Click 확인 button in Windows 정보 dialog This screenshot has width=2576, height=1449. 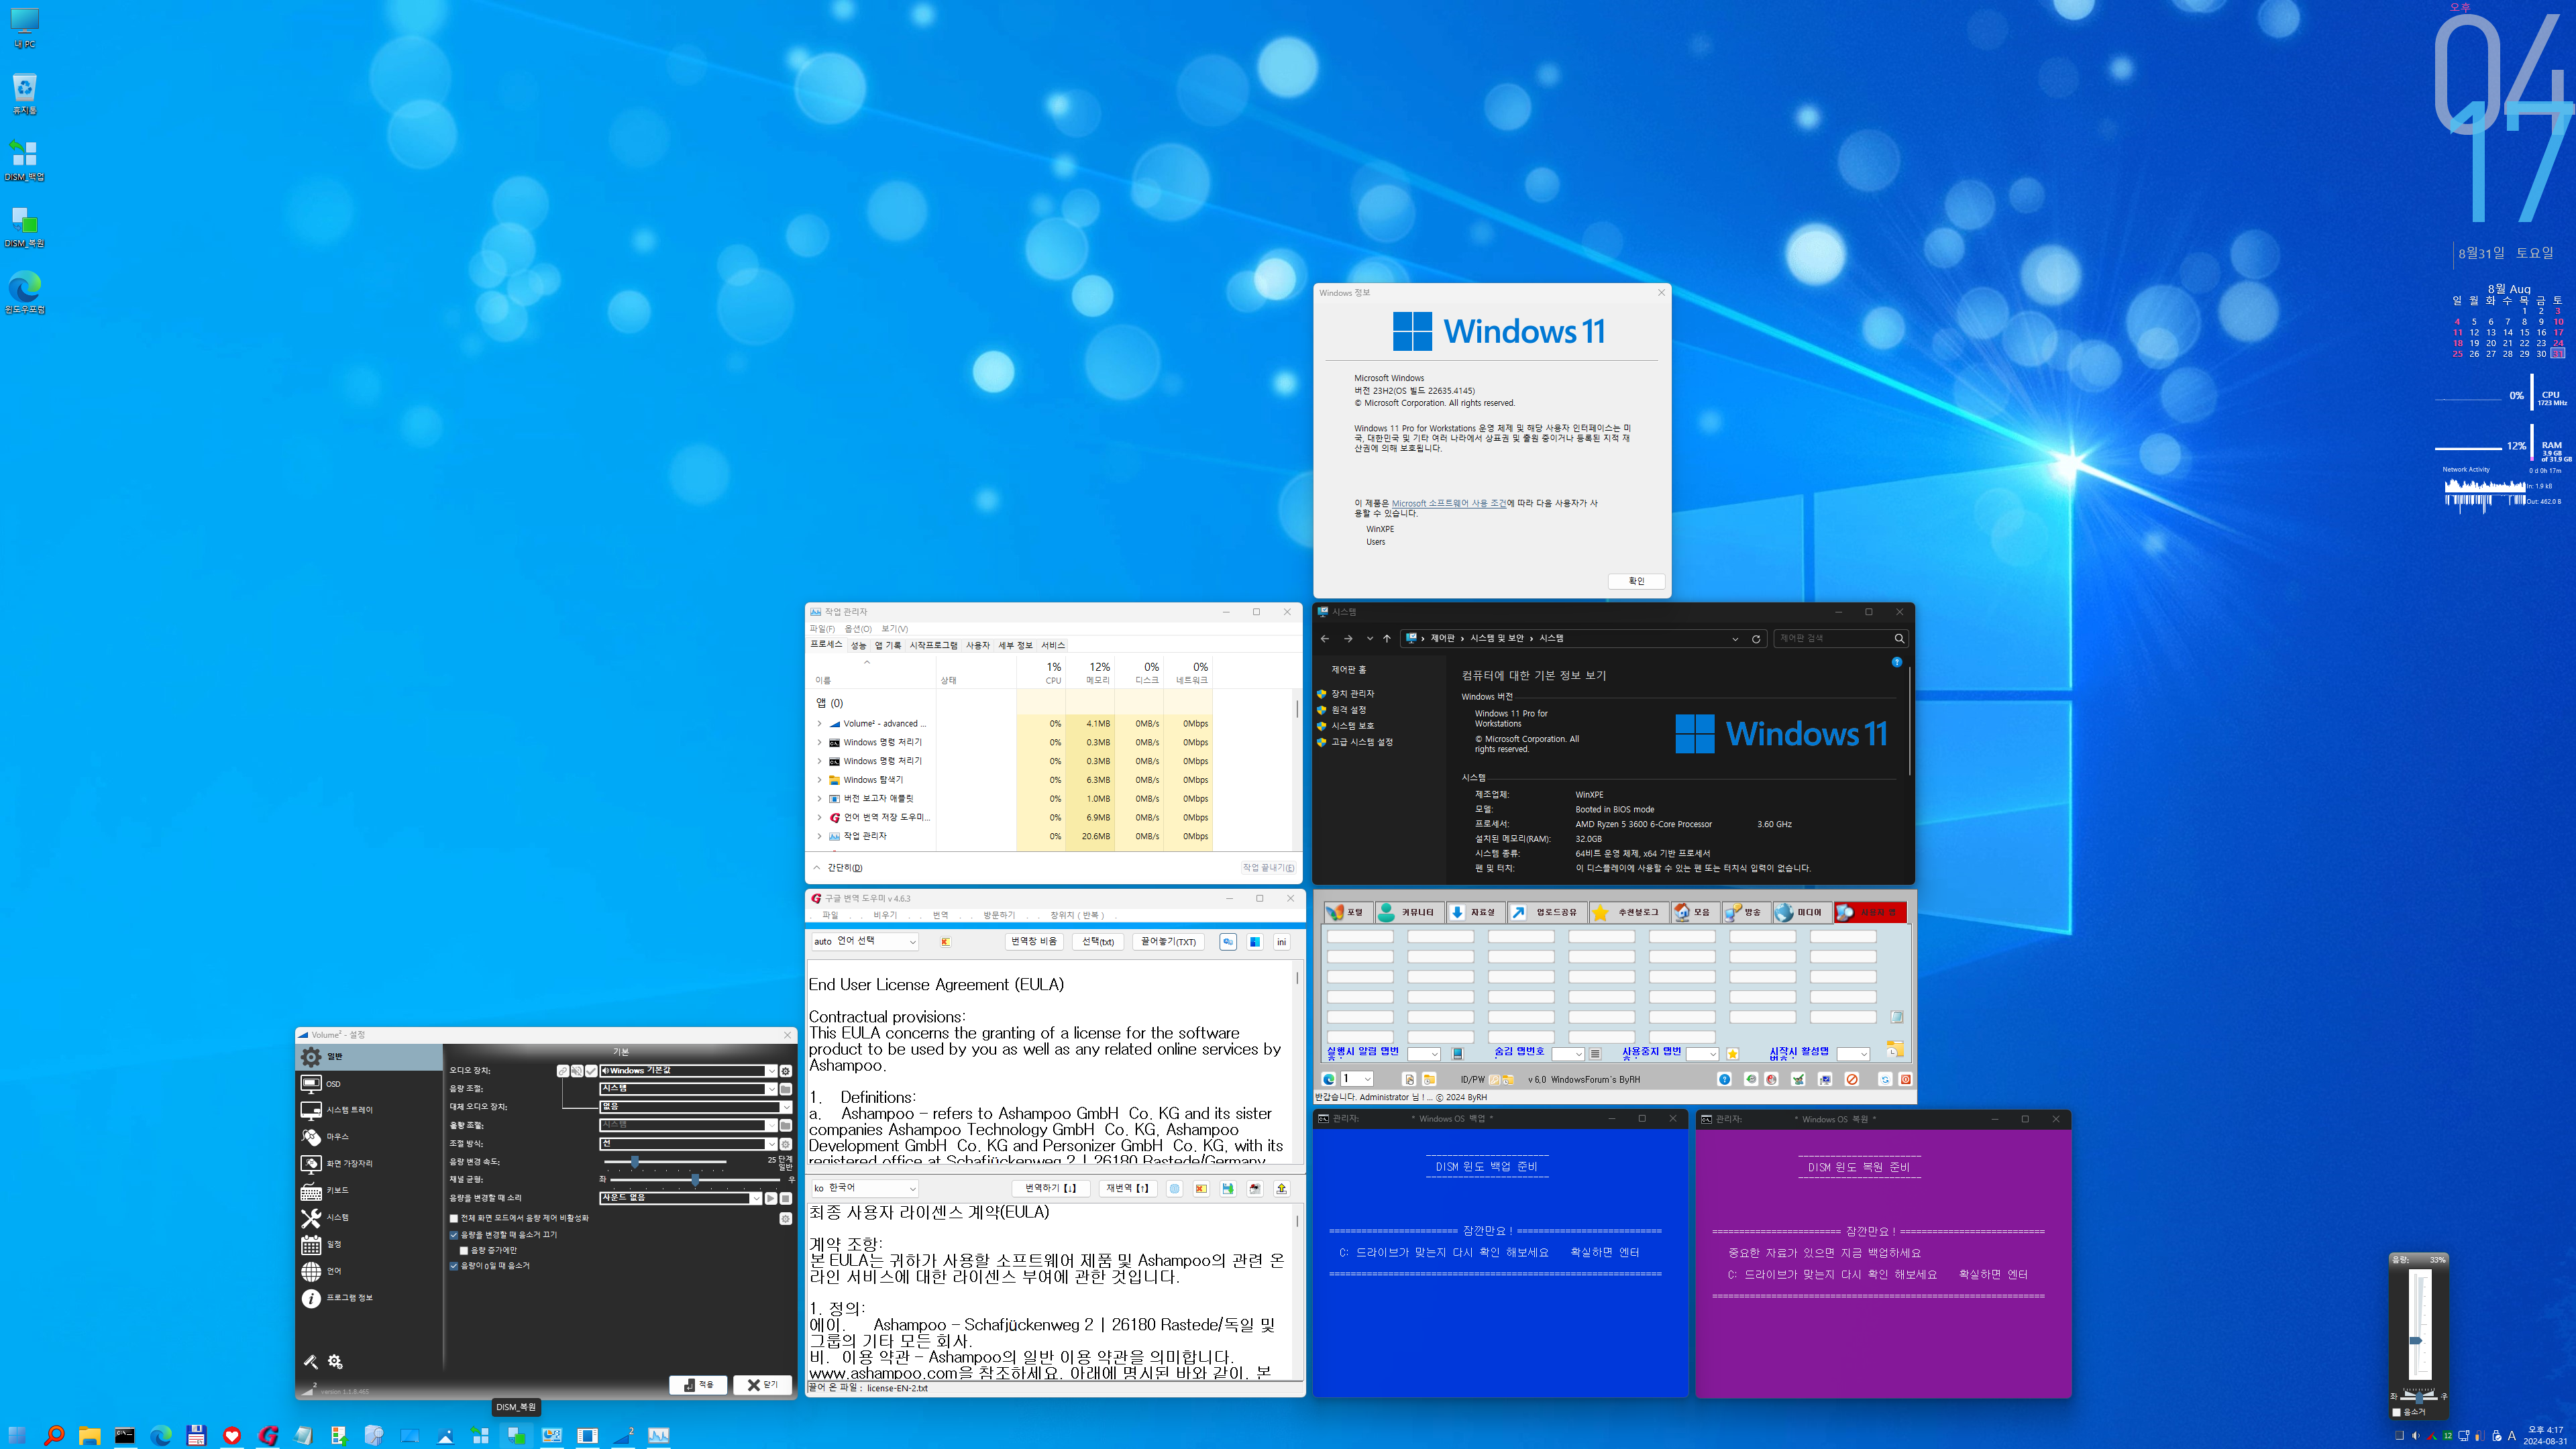pyautogui.click(x=1637, y=582)
